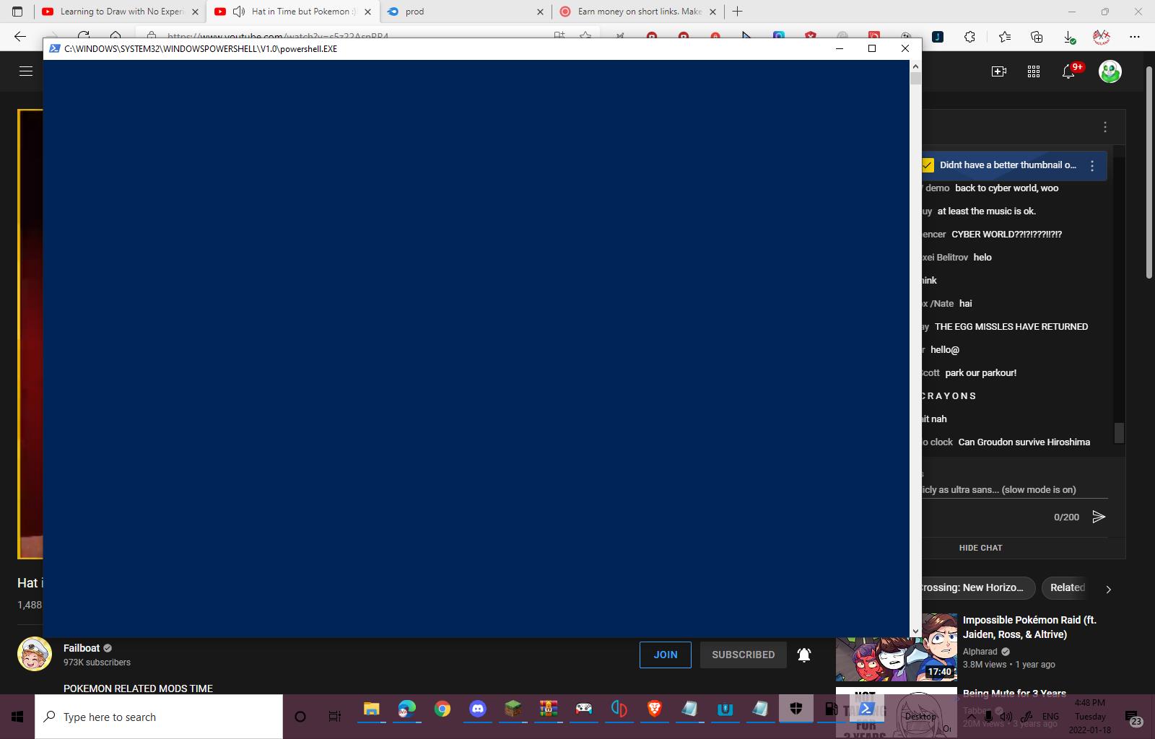Open pinned message three-dot menu
Screen dimensions: 1155x739
[x=1092, y=166]
